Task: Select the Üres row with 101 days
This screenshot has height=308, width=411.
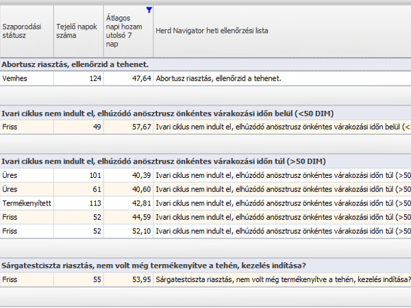Action: click(26, 176)
